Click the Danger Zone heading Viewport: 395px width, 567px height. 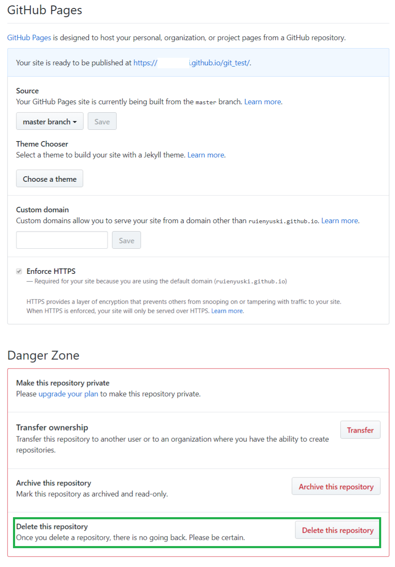[x=43, y=356]
